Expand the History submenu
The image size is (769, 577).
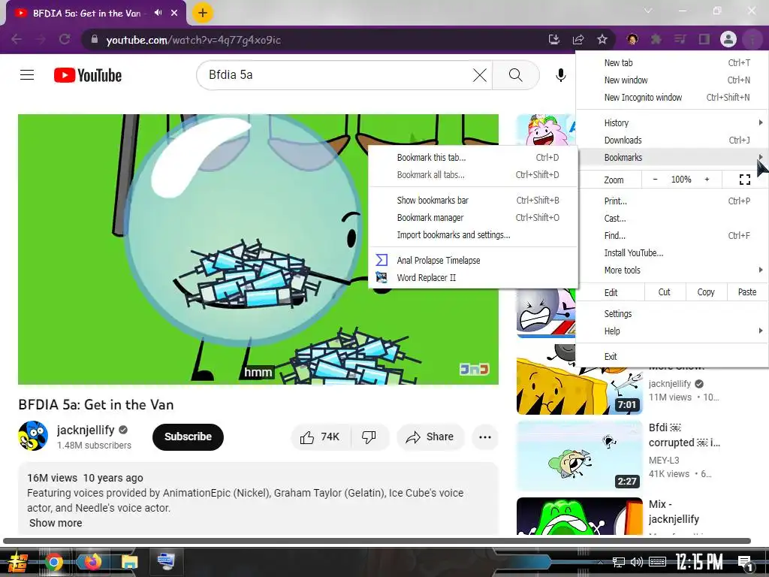(x=672, y=122)
